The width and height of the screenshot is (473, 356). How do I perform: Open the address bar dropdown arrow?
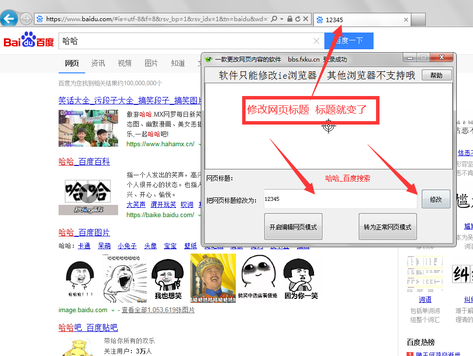click(282, 19)
